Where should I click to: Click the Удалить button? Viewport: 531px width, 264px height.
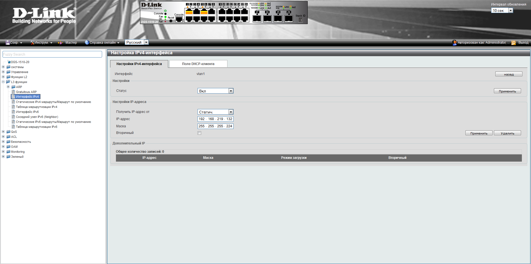coord(507,133)
